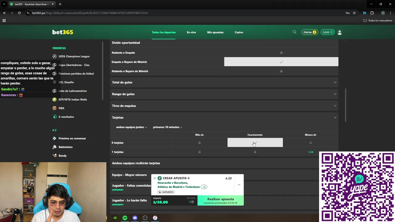Open Discord from the taskbar

click(x=135, y=218)
